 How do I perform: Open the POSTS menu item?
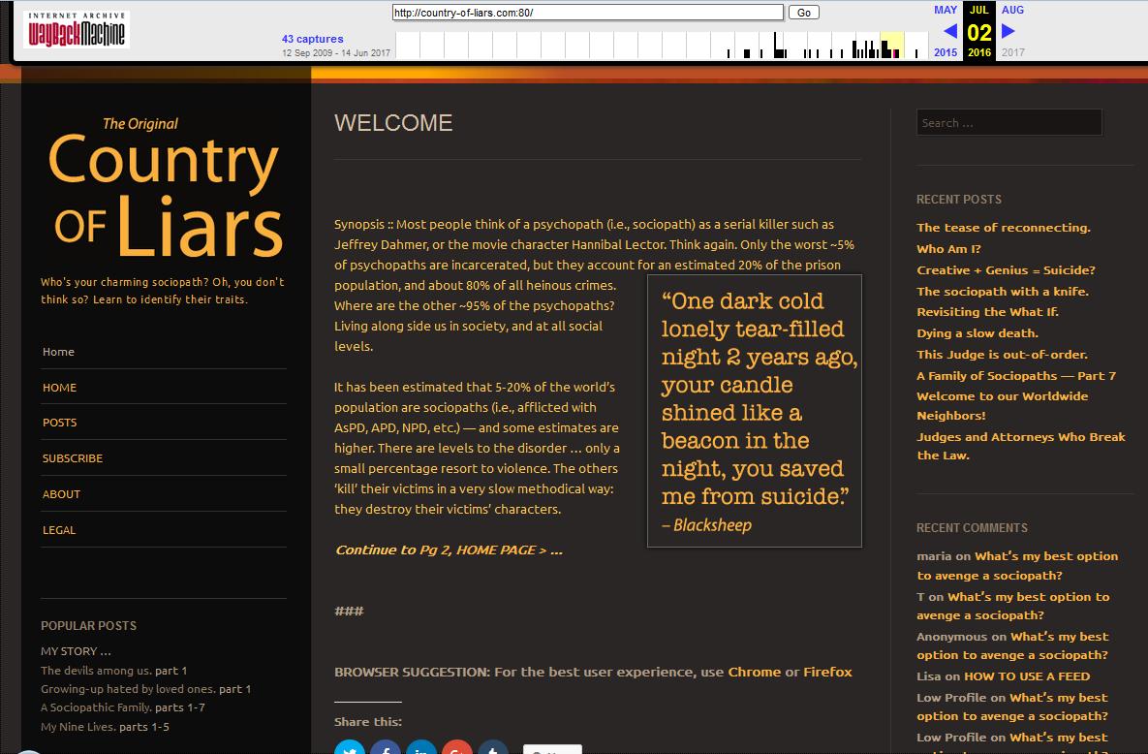coord(59,423)
